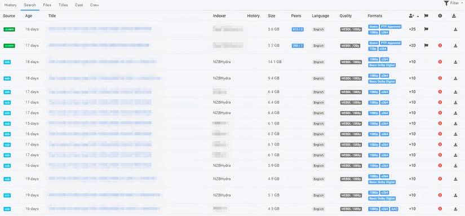Image resolution: width=465 pixels, height=216 pixels.
Task: Sort by Language column header
Action: [x=321, y=16]
